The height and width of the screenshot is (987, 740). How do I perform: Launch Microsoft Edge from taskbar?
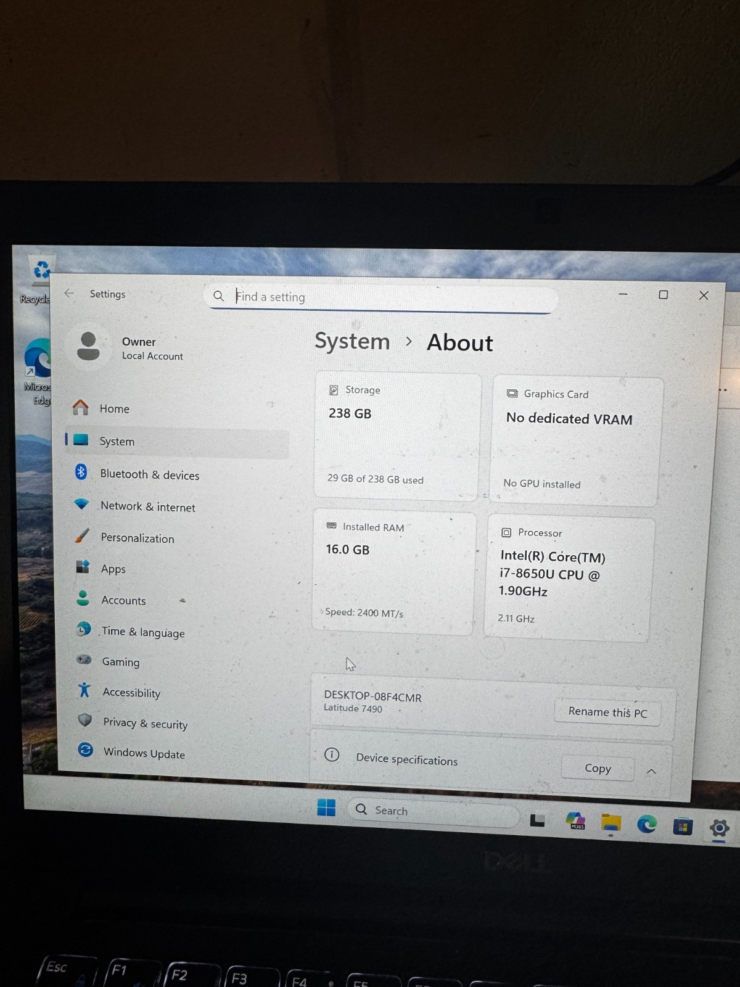pyautogui.click(x=647, y=824)
